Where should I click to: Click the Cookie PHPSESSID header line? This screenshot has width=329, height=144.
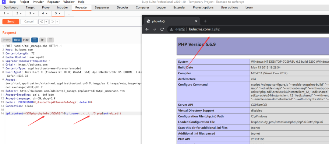(49, 102)
